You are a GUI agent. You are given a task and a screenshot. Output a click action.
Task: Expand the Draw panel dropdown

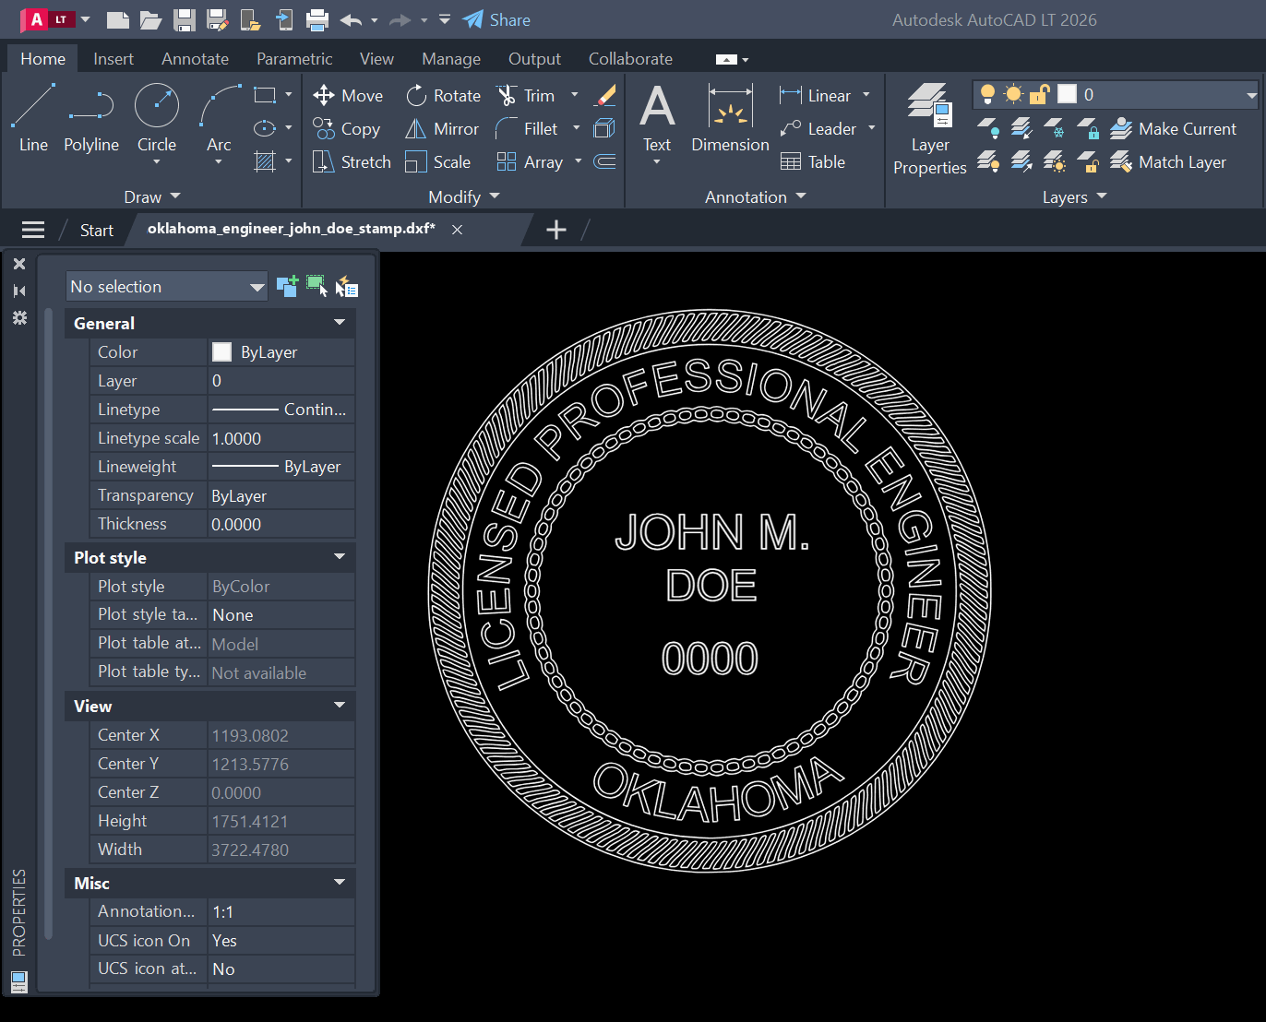[x=152, y=196]
